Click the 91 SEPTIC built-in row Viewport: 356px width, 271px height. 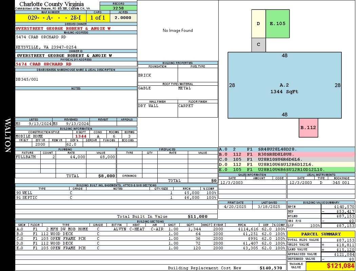pyautogui.click(x=116, y=197)
